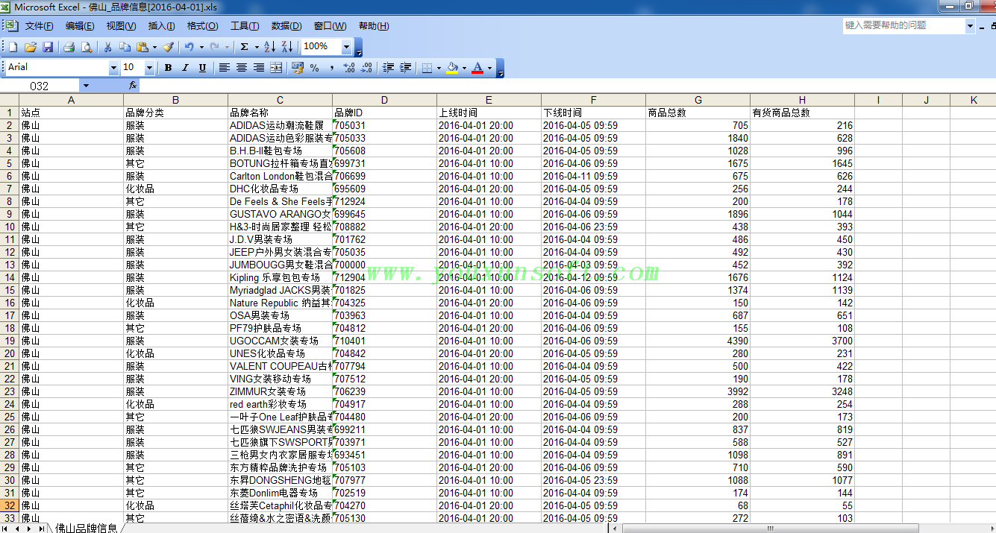This screenshot has height=533, width=996.
Task: Print the sheet using the printer icon
Action: tap(69, 47)
